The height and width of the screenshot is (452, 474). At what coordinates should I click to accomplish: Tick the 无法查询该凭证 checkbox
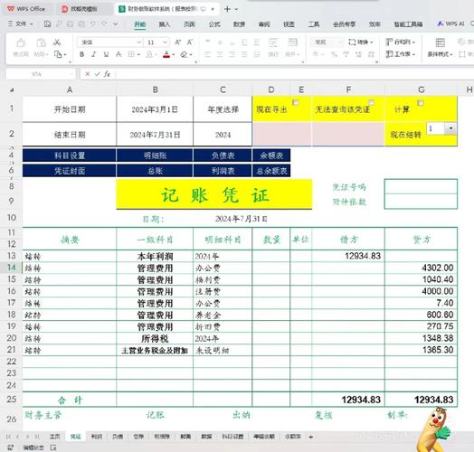tap(371, 103)
